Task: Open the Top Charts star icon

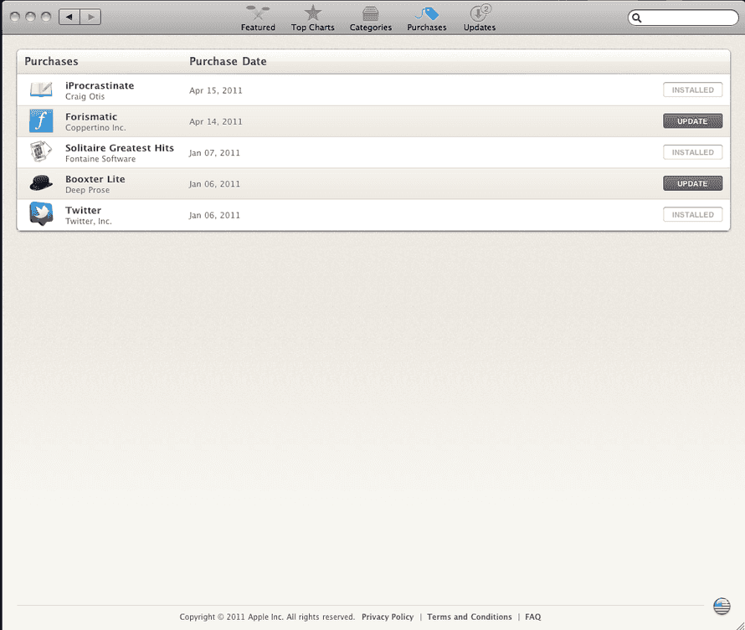Action: coord(312,13)
